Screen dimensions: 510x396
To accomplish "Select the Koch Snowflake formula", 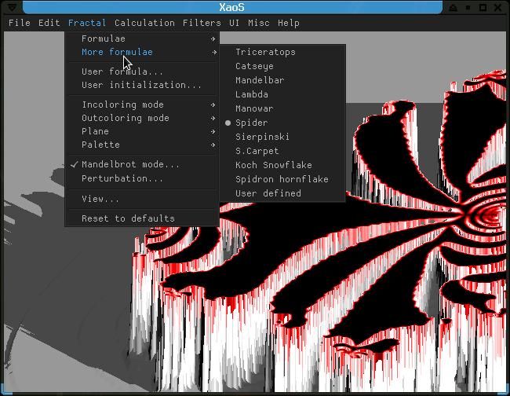I will pos(273,165).
